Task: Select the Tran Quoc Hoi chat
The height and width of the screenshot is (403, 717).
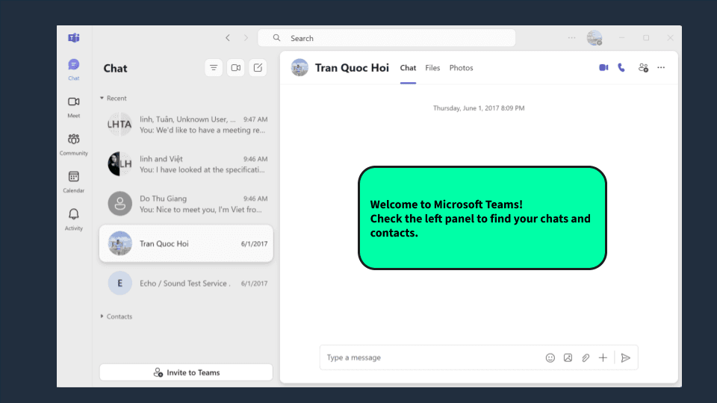Action: 186,243
